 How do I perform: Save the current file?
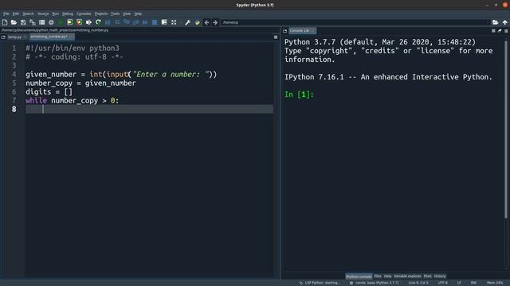coord(23,22)
